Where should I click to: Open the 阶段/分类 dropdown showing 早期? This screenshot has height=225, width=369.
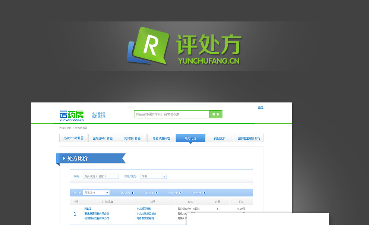click(164, 176)
